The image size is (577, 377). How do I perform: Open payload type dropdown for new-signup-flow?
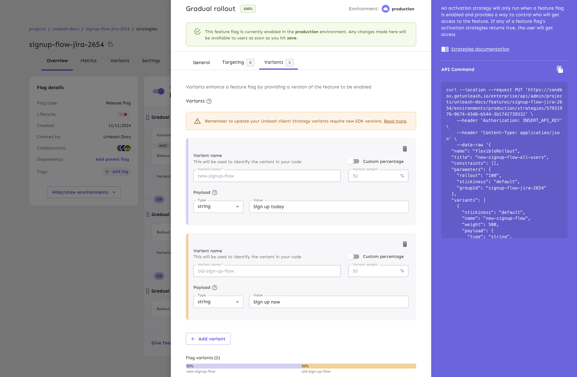[x=218, y=207]
